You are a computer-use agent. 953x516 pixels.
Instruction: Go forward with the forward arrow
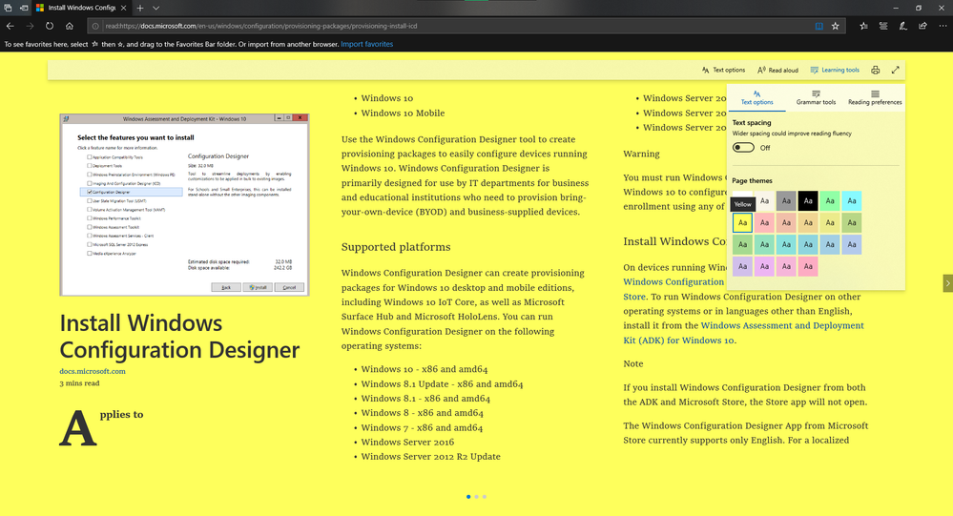click(30, 26)
